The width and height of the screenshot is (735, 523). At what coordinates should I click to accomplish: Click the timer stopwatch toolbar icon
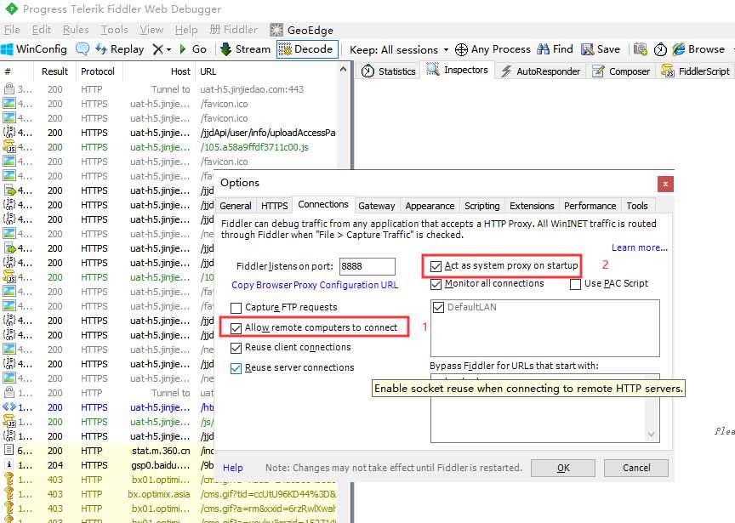(660, 49)
